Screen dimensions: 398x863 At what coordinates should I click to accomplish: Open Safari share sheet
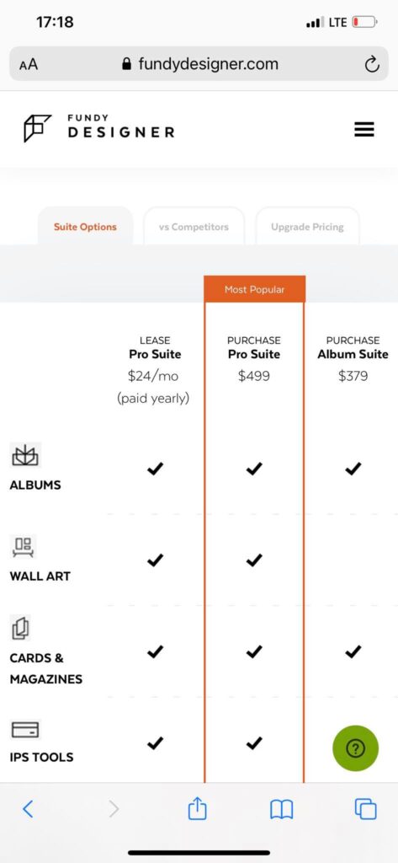[198, 809]
